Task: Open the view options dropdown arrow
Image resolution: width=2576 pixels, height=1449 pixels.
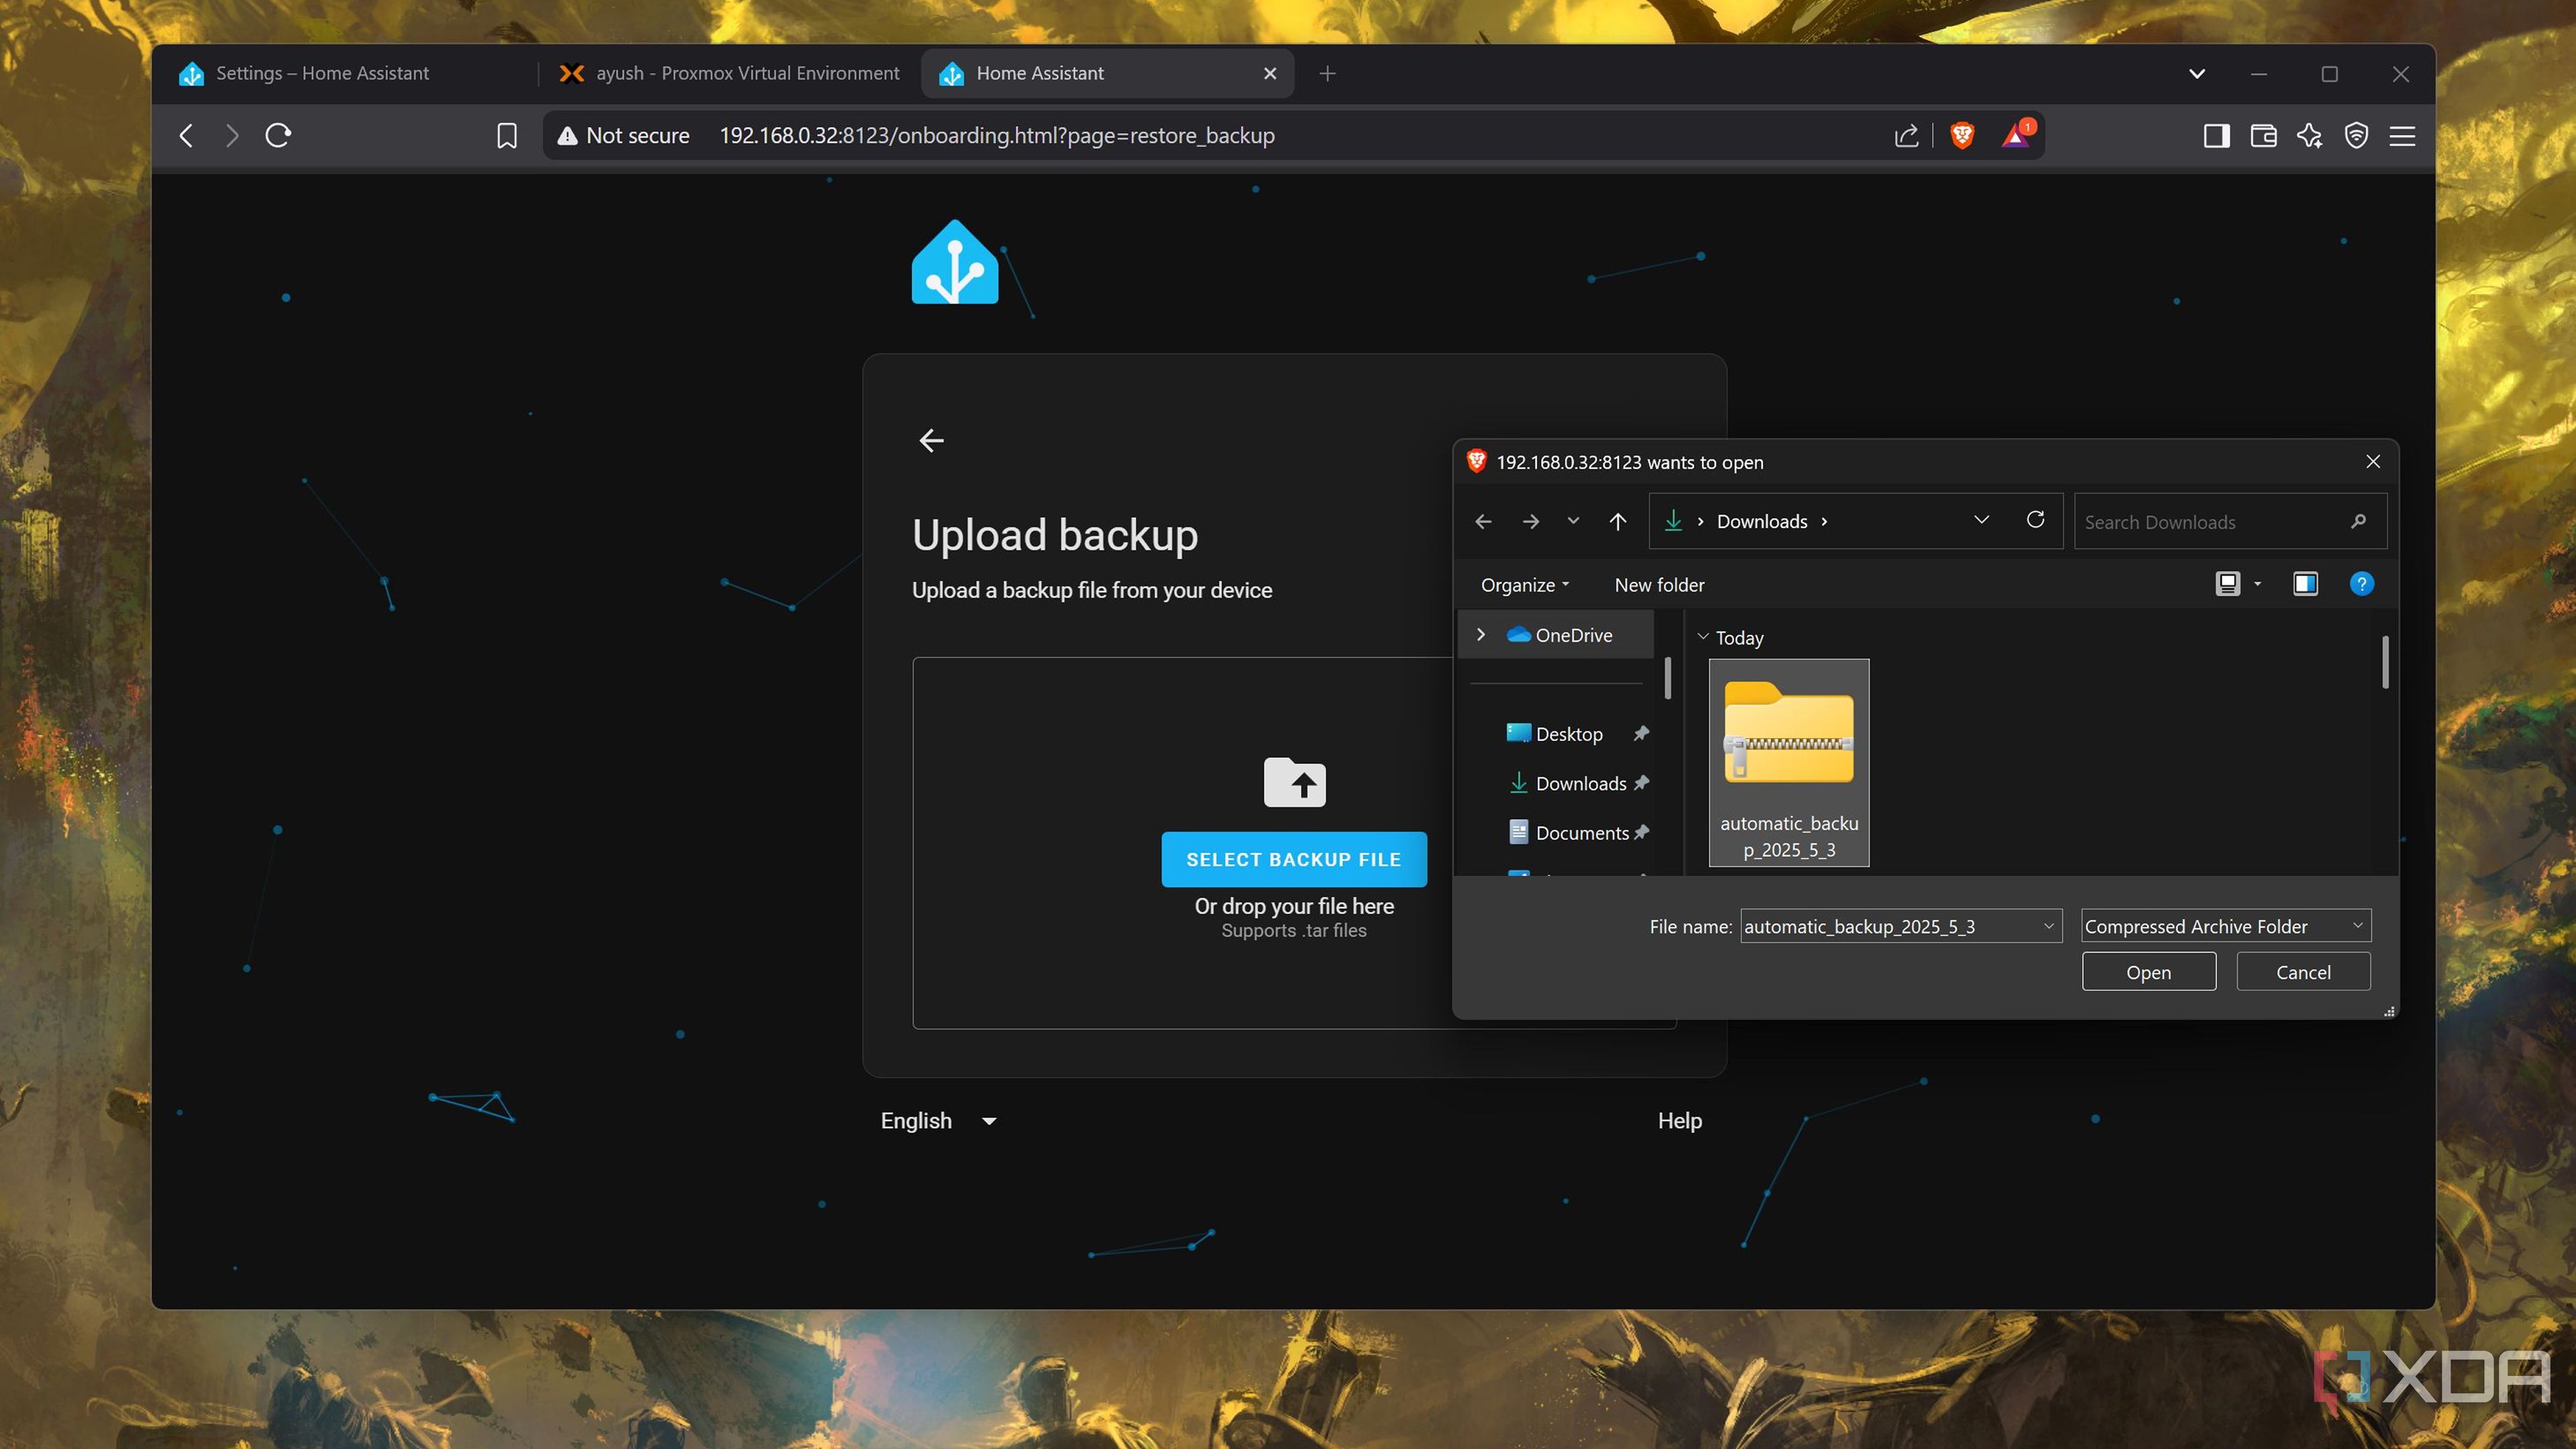Action: [x=2257, y=584]
